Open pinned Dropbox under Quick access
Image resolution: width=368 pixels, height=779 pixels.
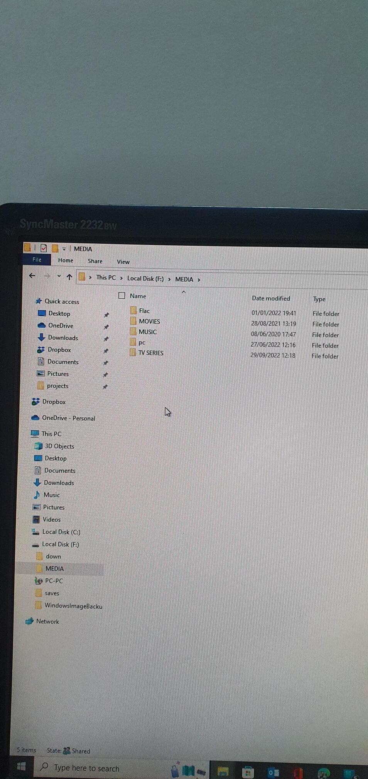point(59,350)
